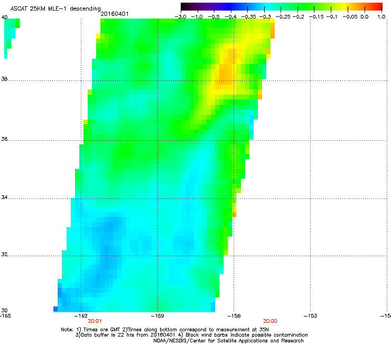Click the NOAA/NESDIS credit line
This screenshot has width=391, height=344.
coord(228,340)
